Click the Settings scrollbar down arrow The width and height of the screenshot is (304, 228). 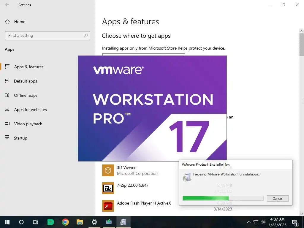(x=301, y=214)
